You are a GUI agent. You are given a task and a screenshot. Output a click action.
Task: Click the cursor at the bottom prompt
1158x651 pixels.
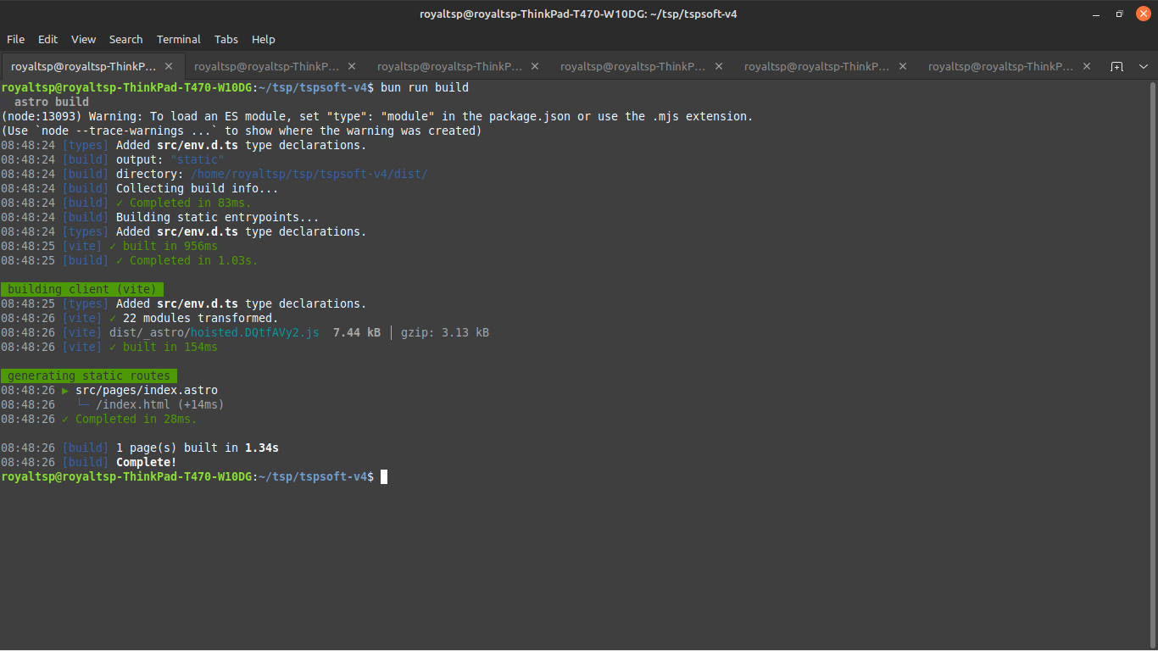click(x=384, y=476)
